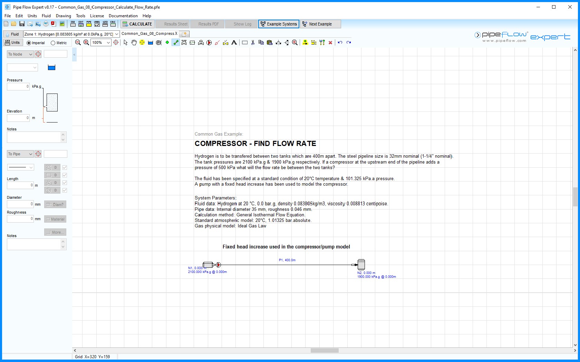
Task: Delete with the red X icon
Action: [x=330, y=42]
